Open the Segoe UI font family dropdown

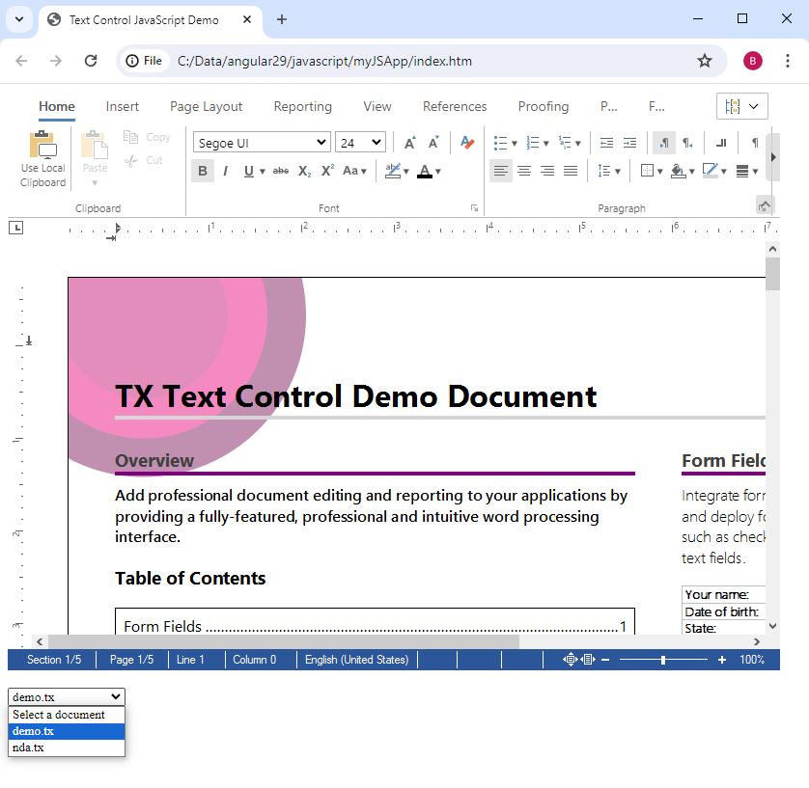pyautogui.click(x=262, y=142)
